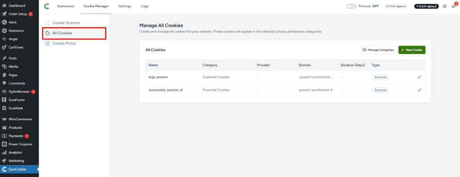Click the V 0.0.0-alpha.3 version badge
Screen dimensions: 460x177
[x=396, y=6]
